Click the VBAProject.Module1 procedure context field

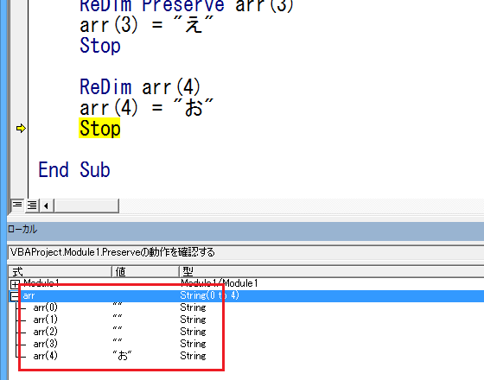[x=246, y=252]
